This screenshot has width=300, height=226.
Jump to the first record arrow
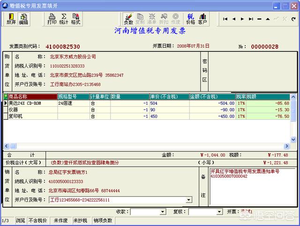click(225, 19)
